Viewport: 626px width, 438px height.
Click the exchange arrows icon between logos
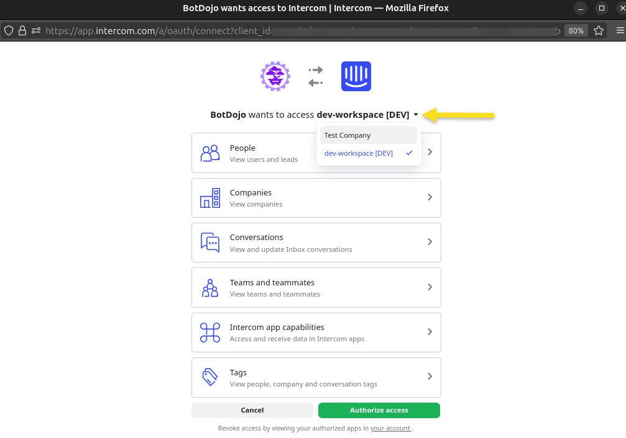[x=315, y=76]
